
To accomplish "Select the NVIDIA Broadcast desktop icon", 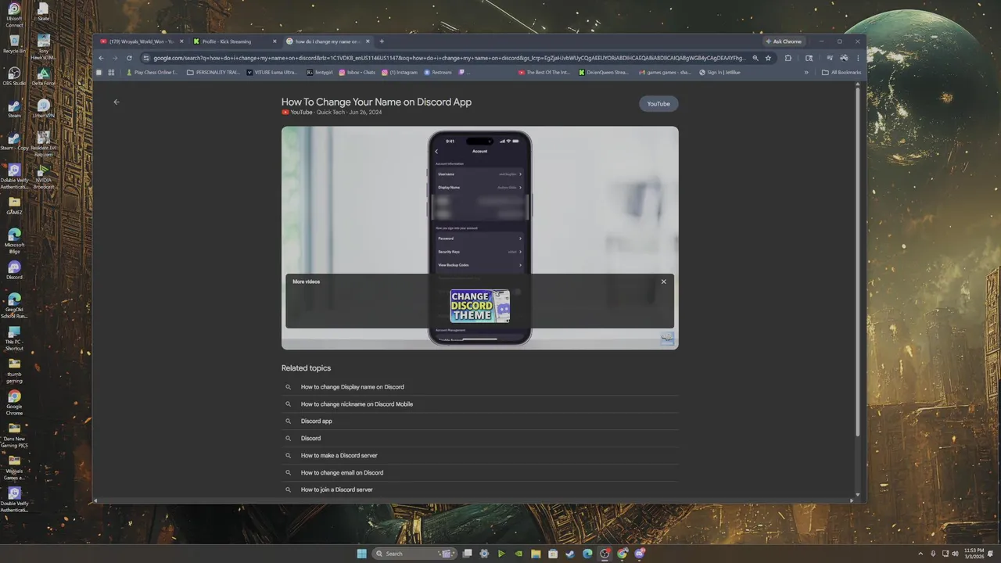I will tap(44, 176).
